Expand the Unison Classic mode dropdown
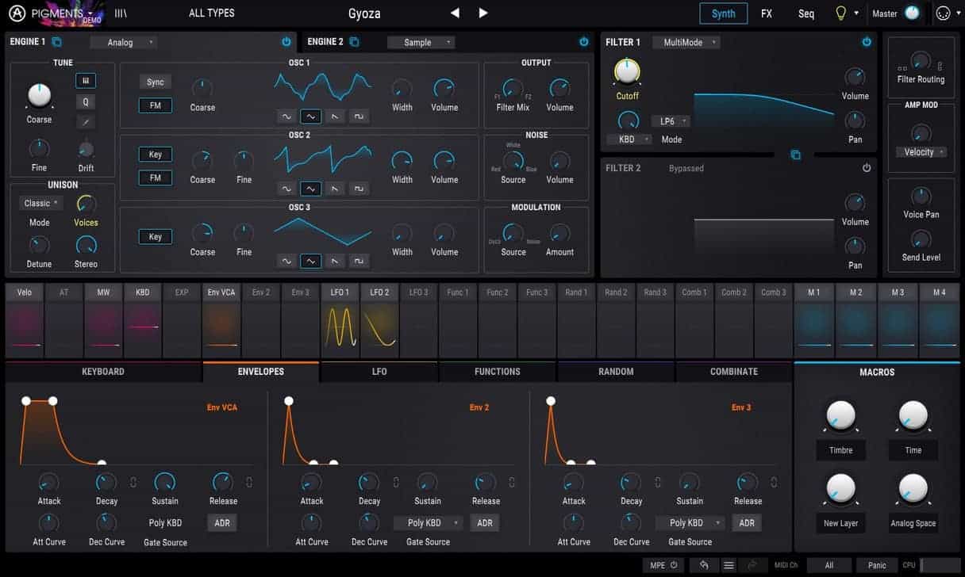 click(x=41, y=204)
